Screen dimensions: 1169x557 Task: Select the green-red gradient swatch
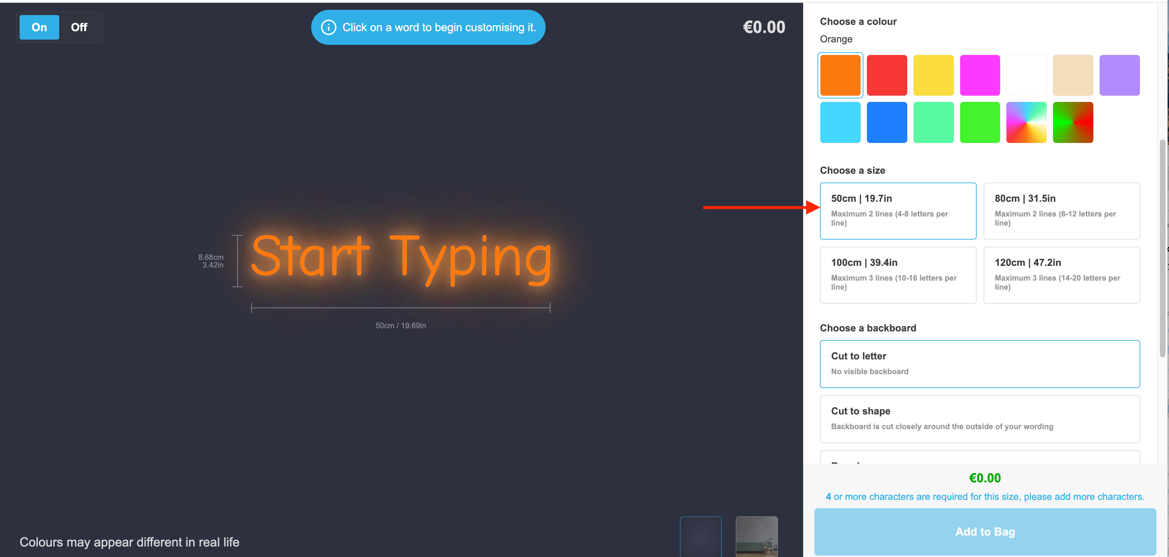pyautogui.click(x=1072, y=123)
